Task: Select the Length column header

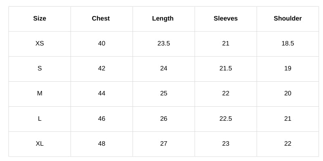Action: point(163,19)
